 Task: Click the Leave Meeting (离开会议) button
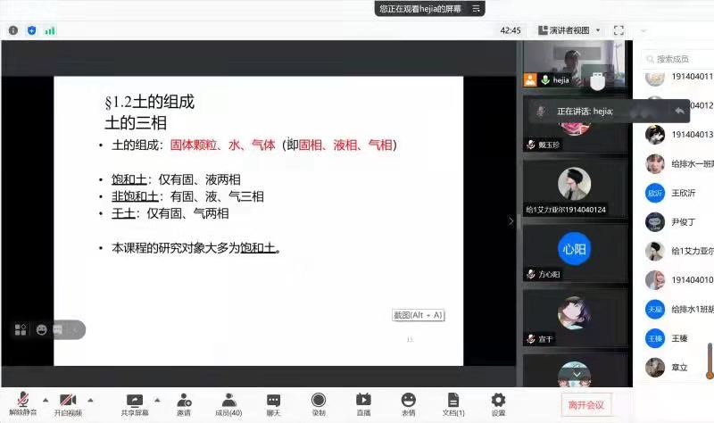[x=586, y=405]
